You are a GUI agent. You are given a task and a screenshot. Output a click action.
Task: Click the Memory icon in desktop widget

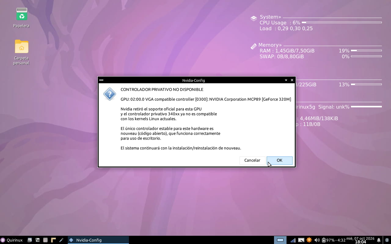point(254,46)
